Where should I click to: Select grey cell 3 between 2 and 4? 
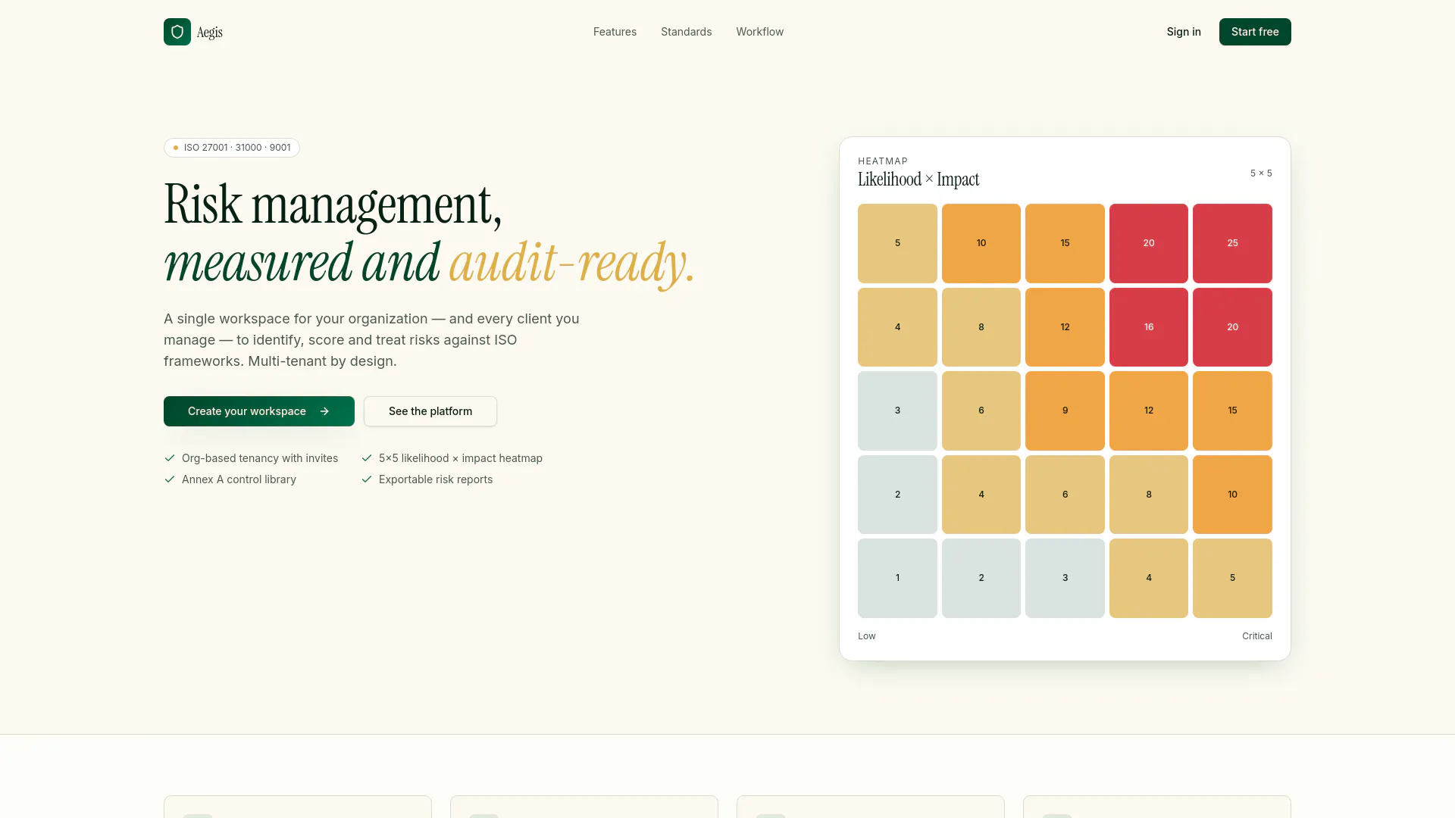click(1065, 578)
